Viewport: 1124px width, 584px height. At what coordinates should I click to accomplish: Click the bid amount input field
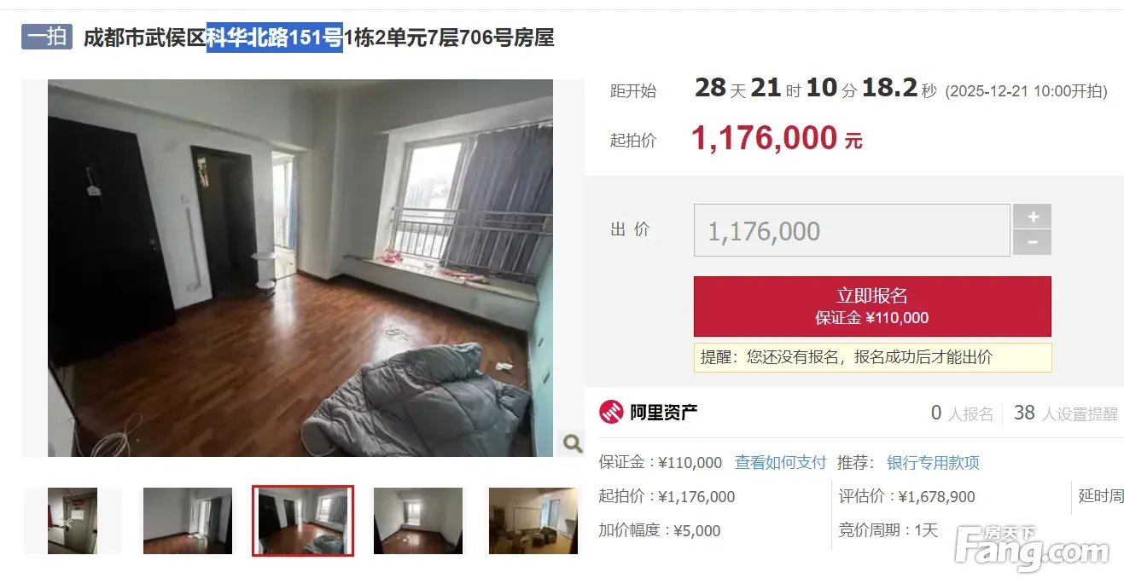point(852,231)
